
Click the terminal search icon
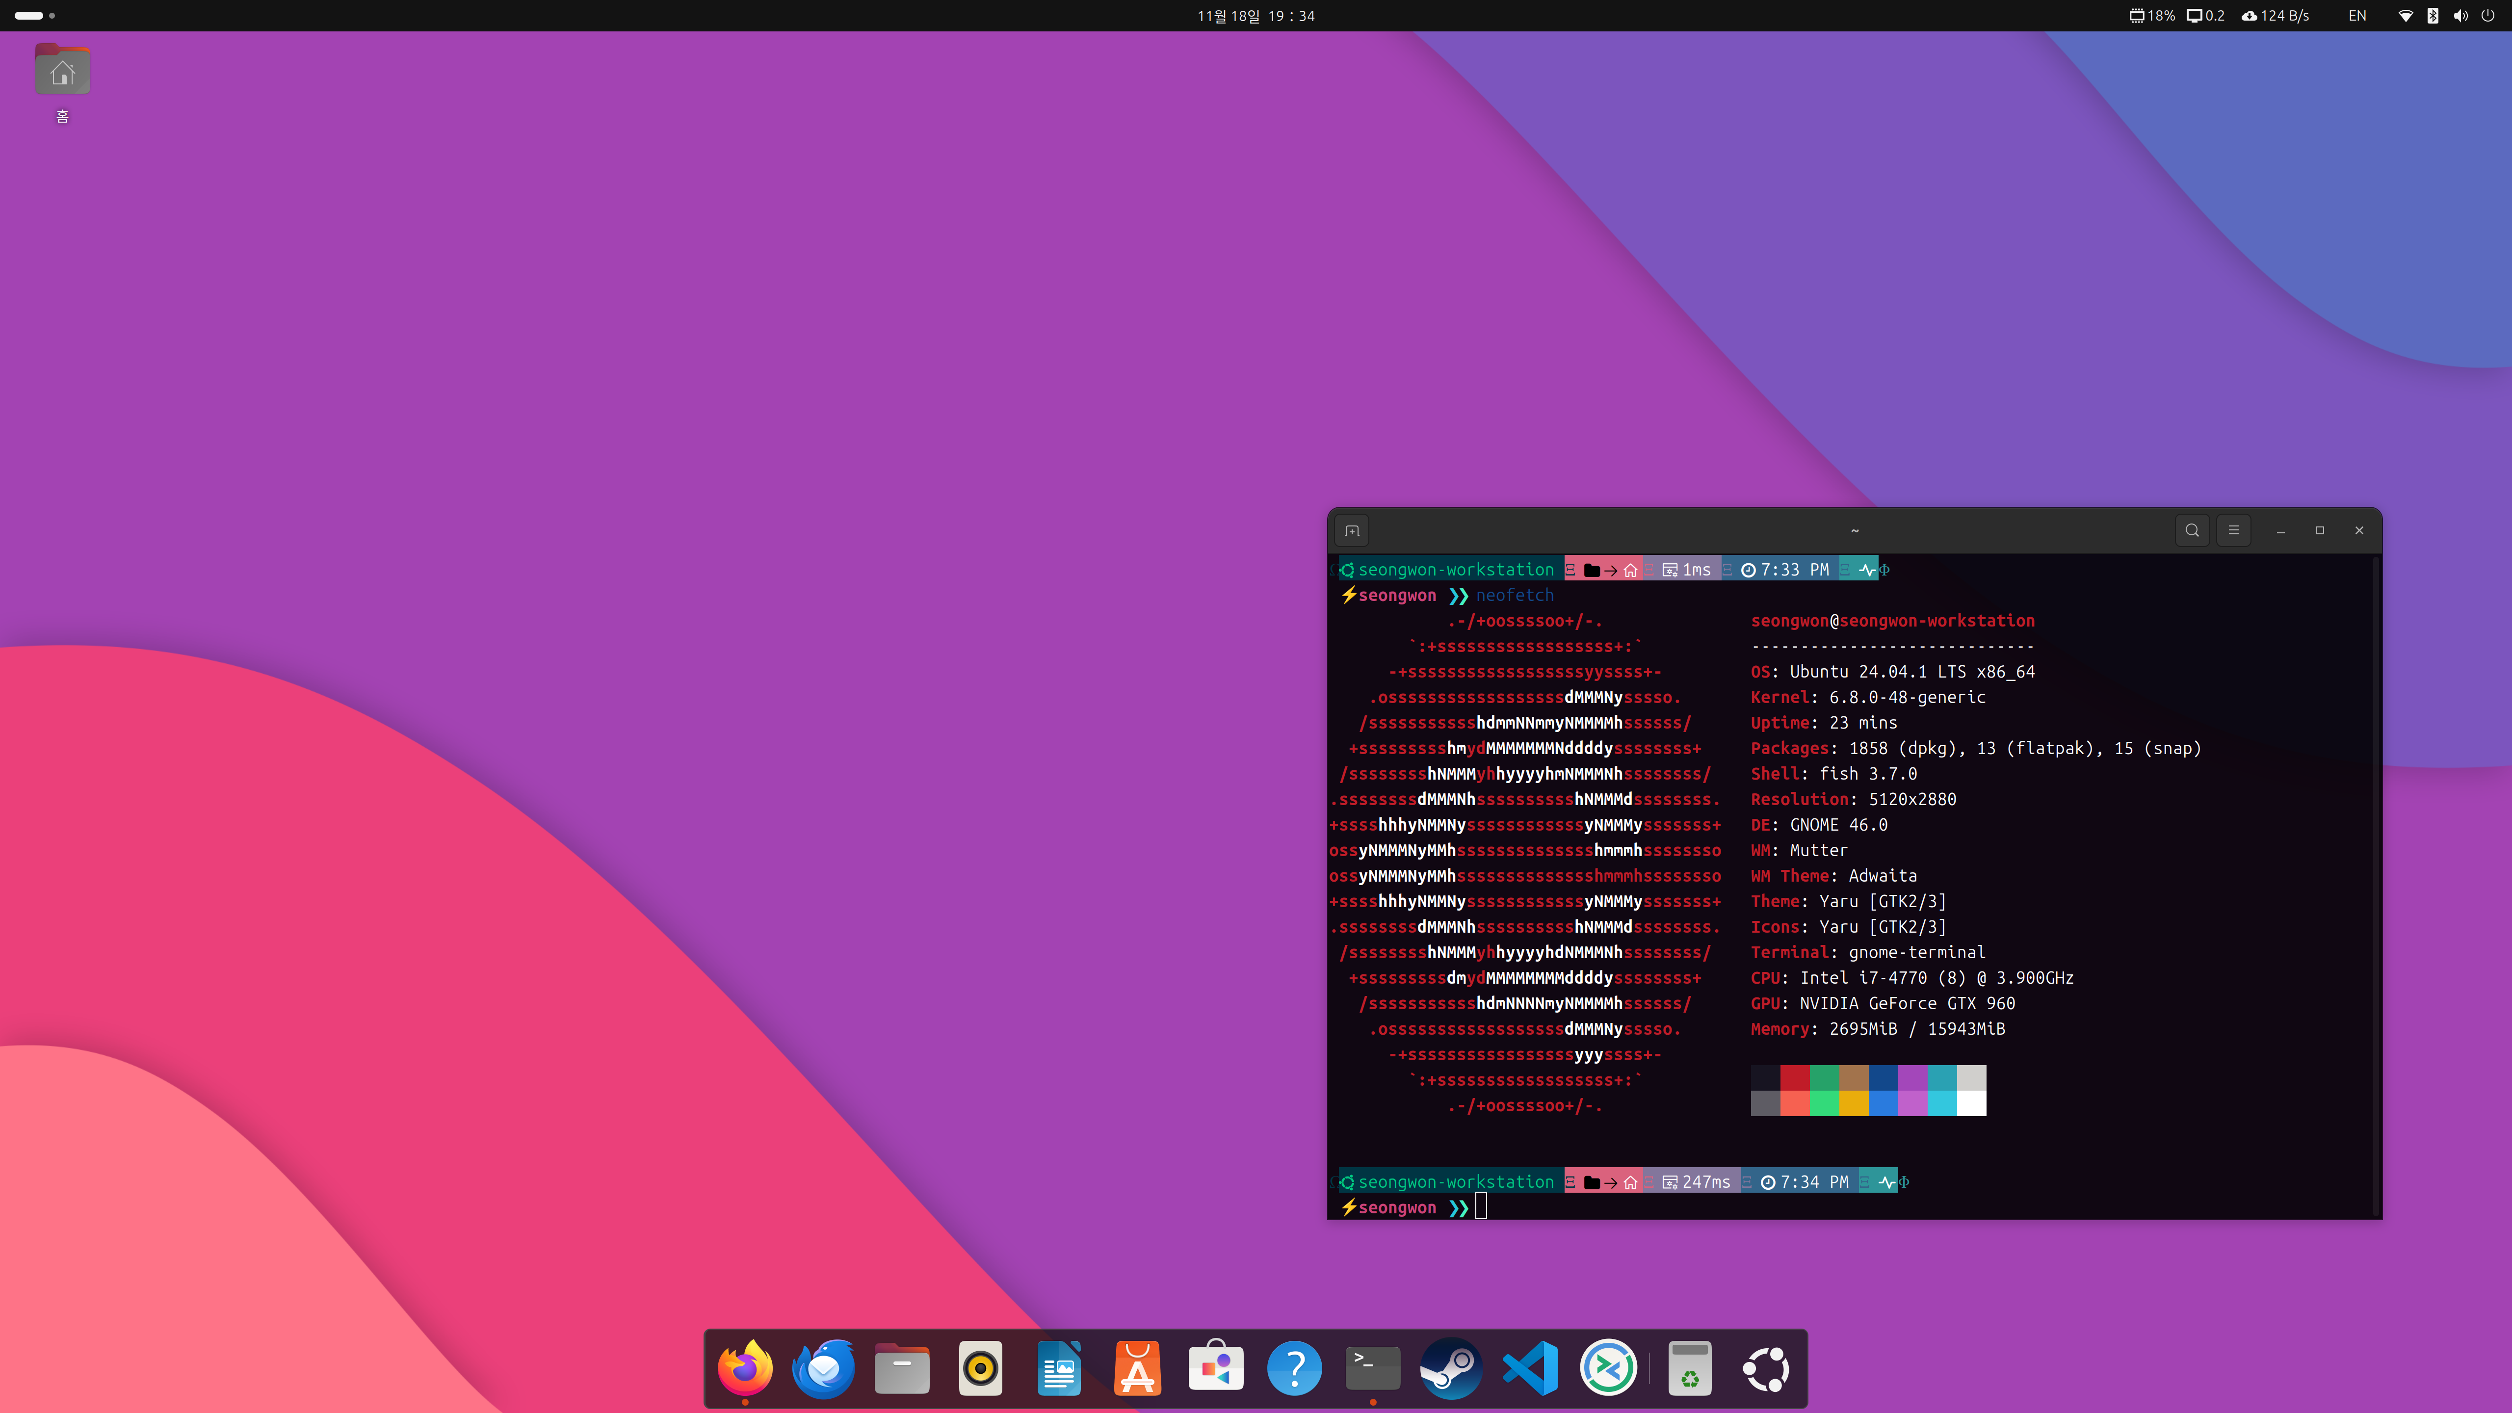coord(2192,530)
